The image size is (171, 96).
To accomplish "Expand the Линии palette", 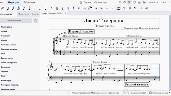I will tap(4, 31).
